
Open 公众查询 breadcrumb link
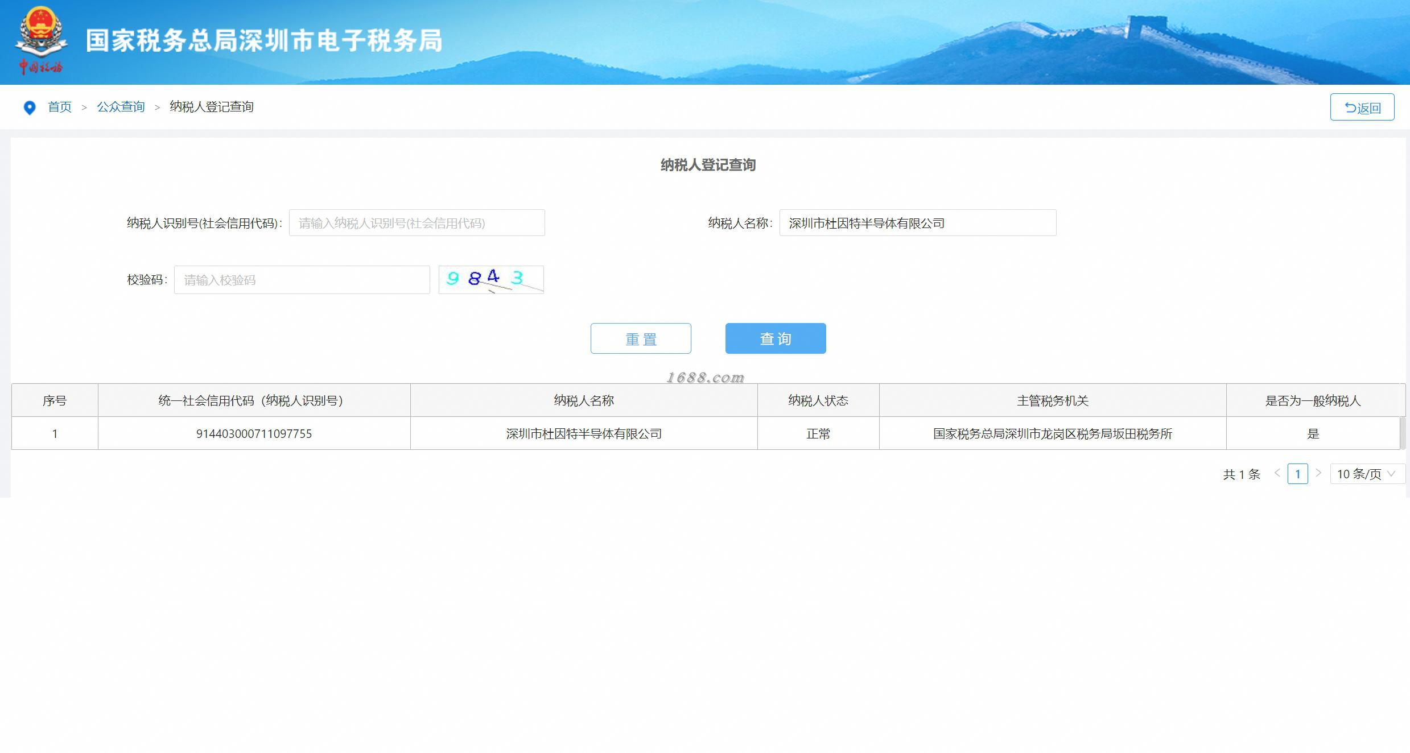(121, 107)
